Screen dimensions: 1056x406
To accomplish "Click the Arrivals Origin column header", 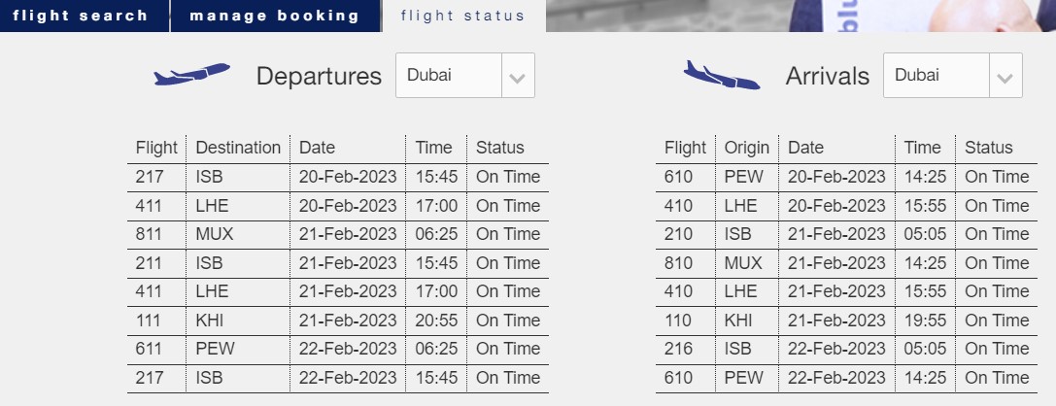I will pyautogui.click(x=747, y=148).
